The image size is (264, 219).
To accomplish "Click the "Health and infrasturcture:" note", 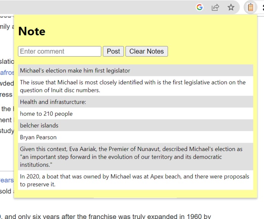I will 136,102.
